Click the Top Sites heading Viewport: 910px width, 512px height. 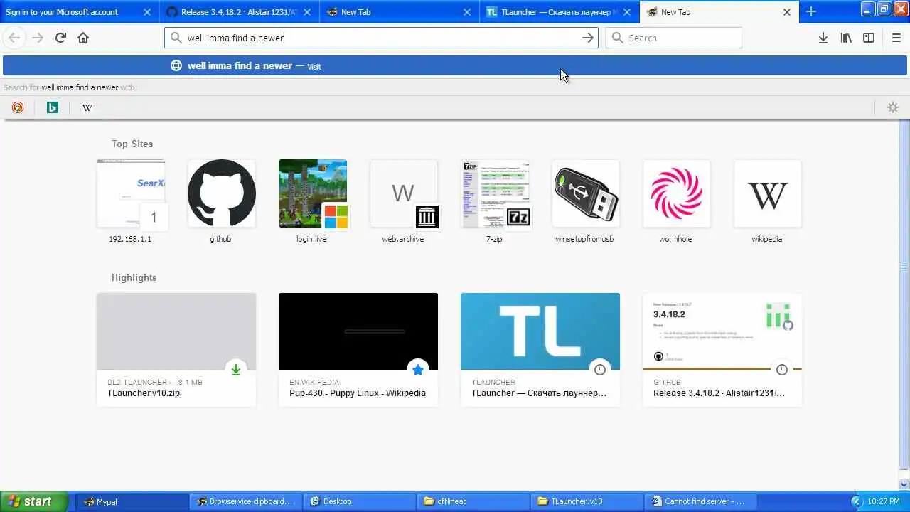132,144
